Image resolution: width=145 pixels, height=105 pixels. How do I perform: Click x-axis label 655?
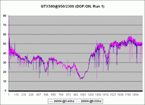pyautogui.click(x=53, y=95)
